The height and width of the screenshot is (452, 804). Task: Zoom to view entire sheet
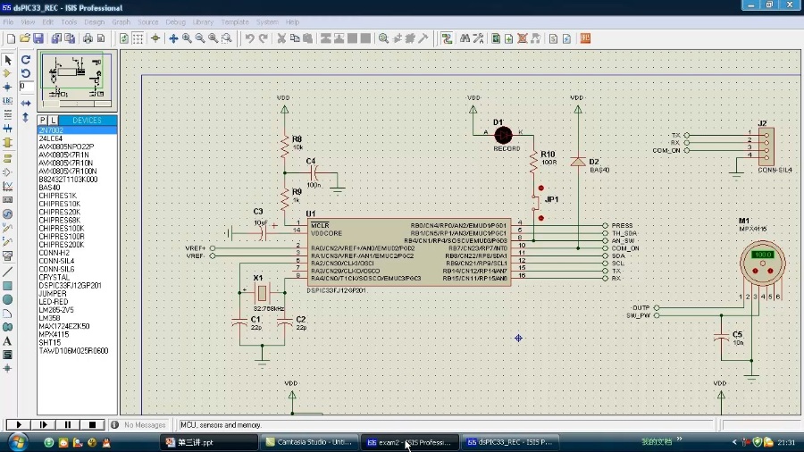(213, 38)
